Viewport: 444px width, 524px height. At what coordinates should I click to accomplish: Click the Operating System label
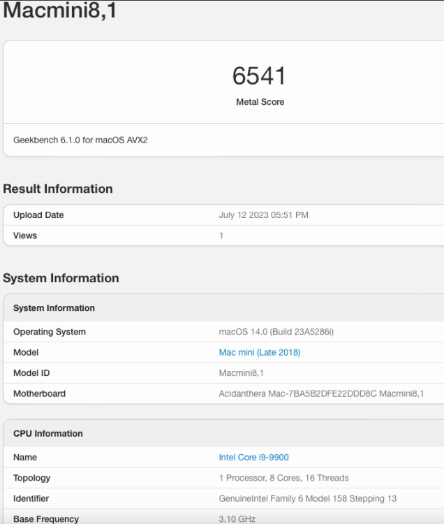coord(50,332)
